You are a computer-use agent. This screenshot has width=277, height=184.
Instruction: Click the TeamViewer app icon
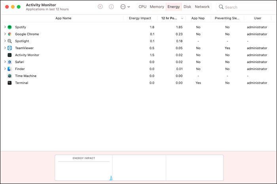(10, 48)
